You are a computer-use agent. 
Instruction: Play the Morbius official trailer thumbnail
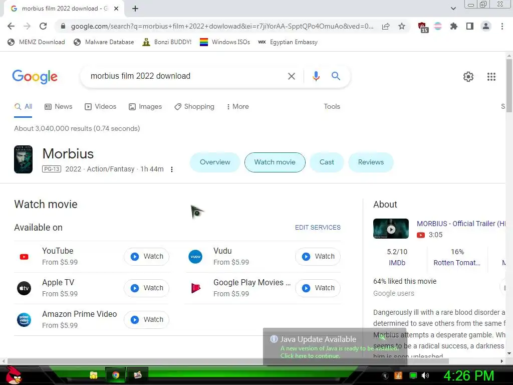coord(391,229)
